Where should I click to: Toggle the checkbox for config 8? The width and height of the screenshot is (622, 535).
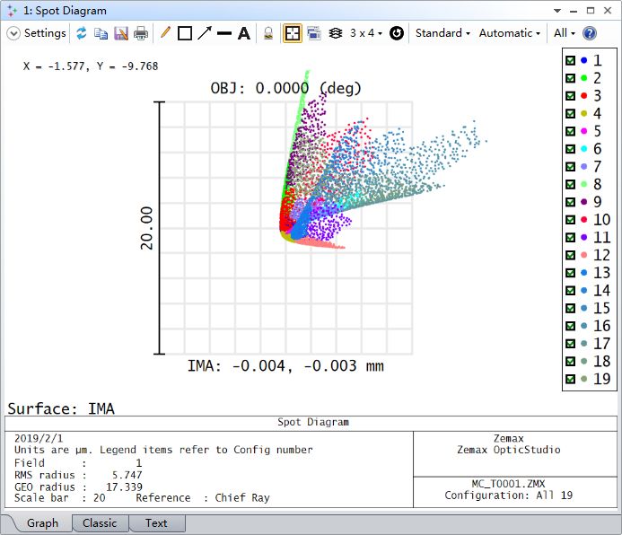(569, 184)
